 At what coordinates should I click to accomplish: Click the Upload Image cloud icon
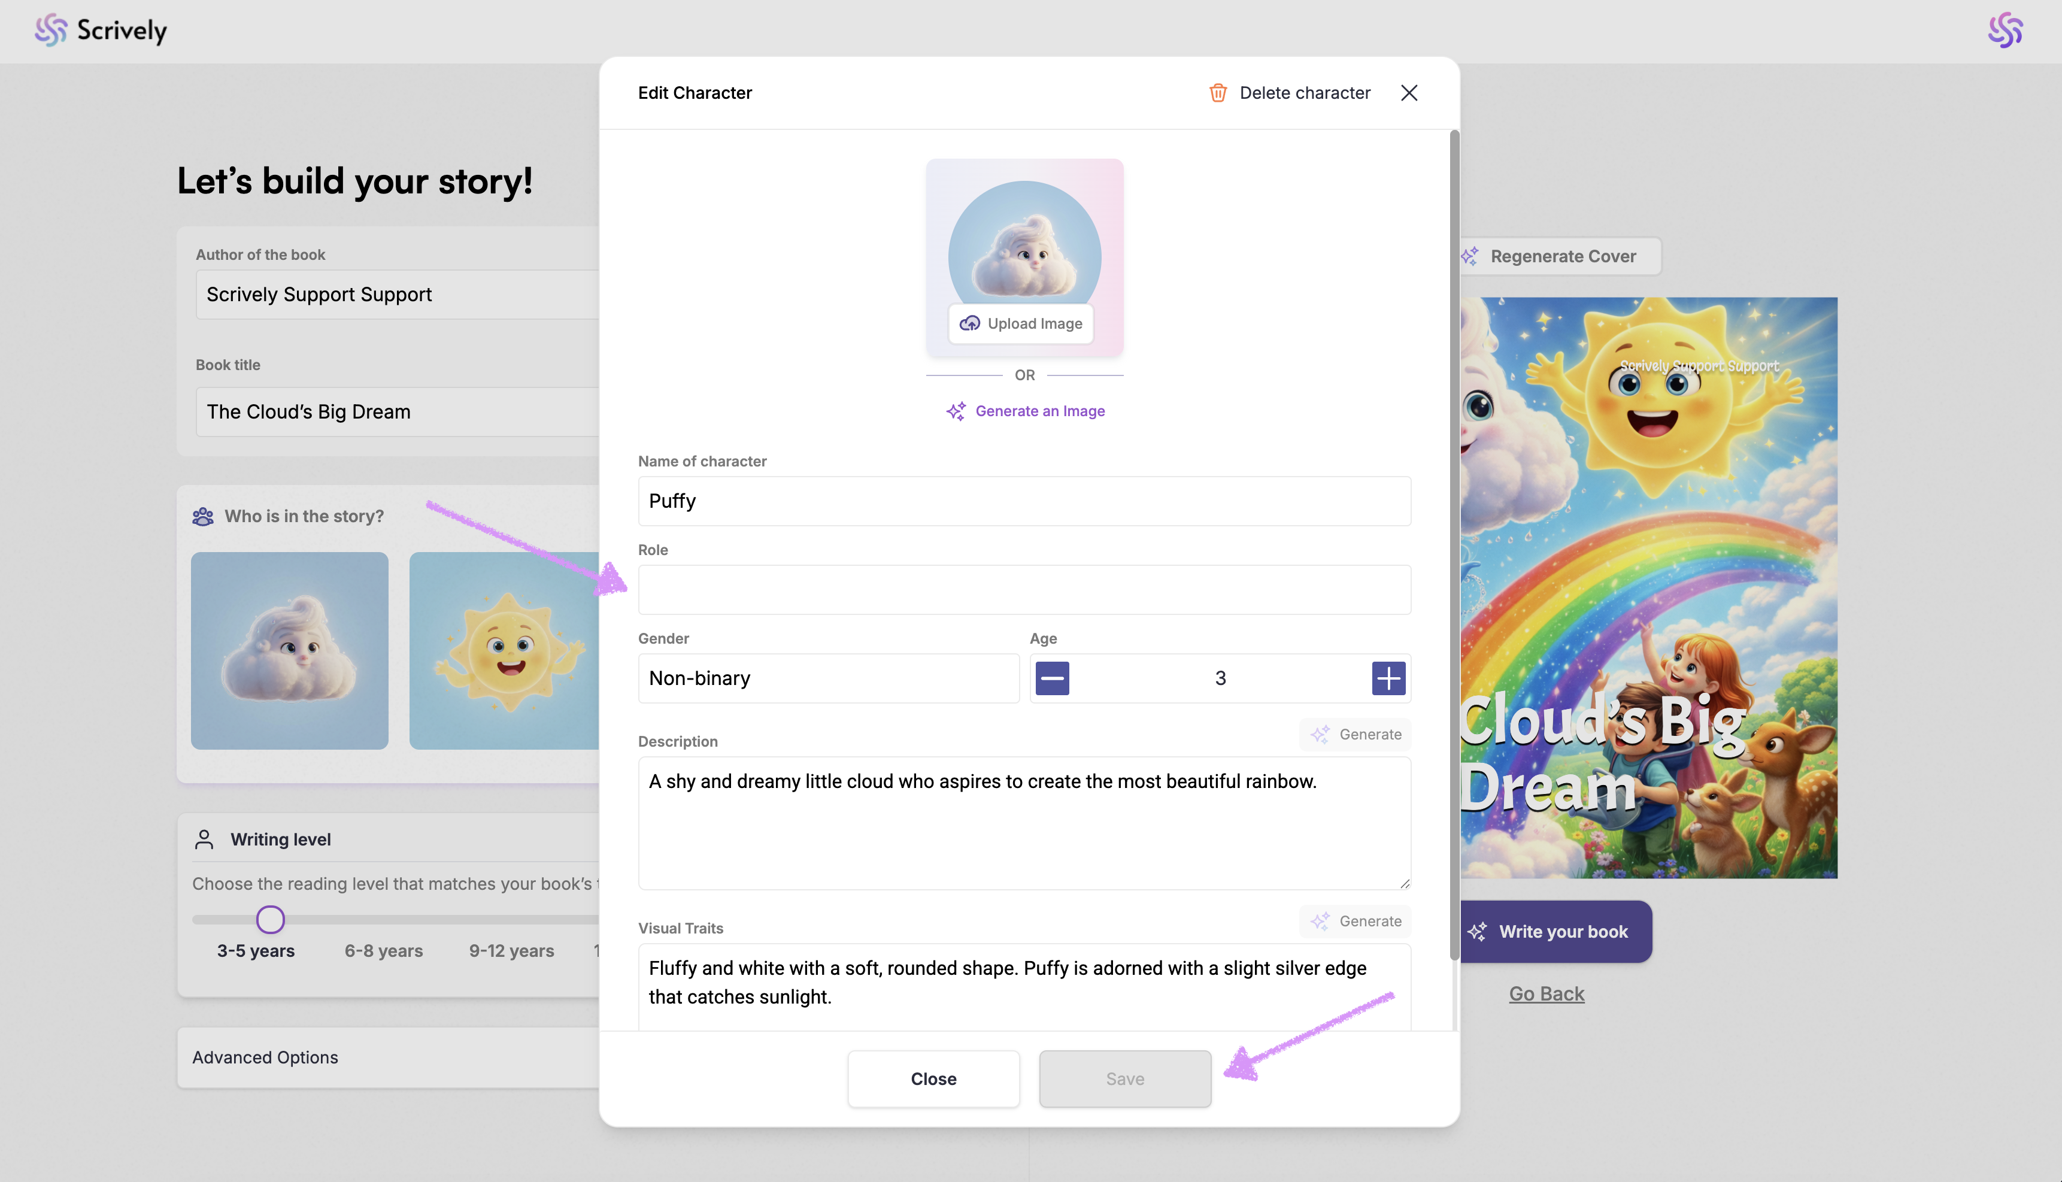(970, 323)
